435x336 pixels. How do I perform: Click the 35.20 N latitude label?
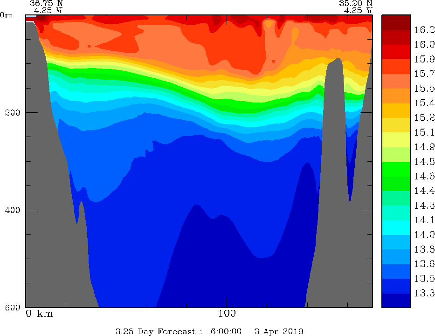tap(355, 3)
